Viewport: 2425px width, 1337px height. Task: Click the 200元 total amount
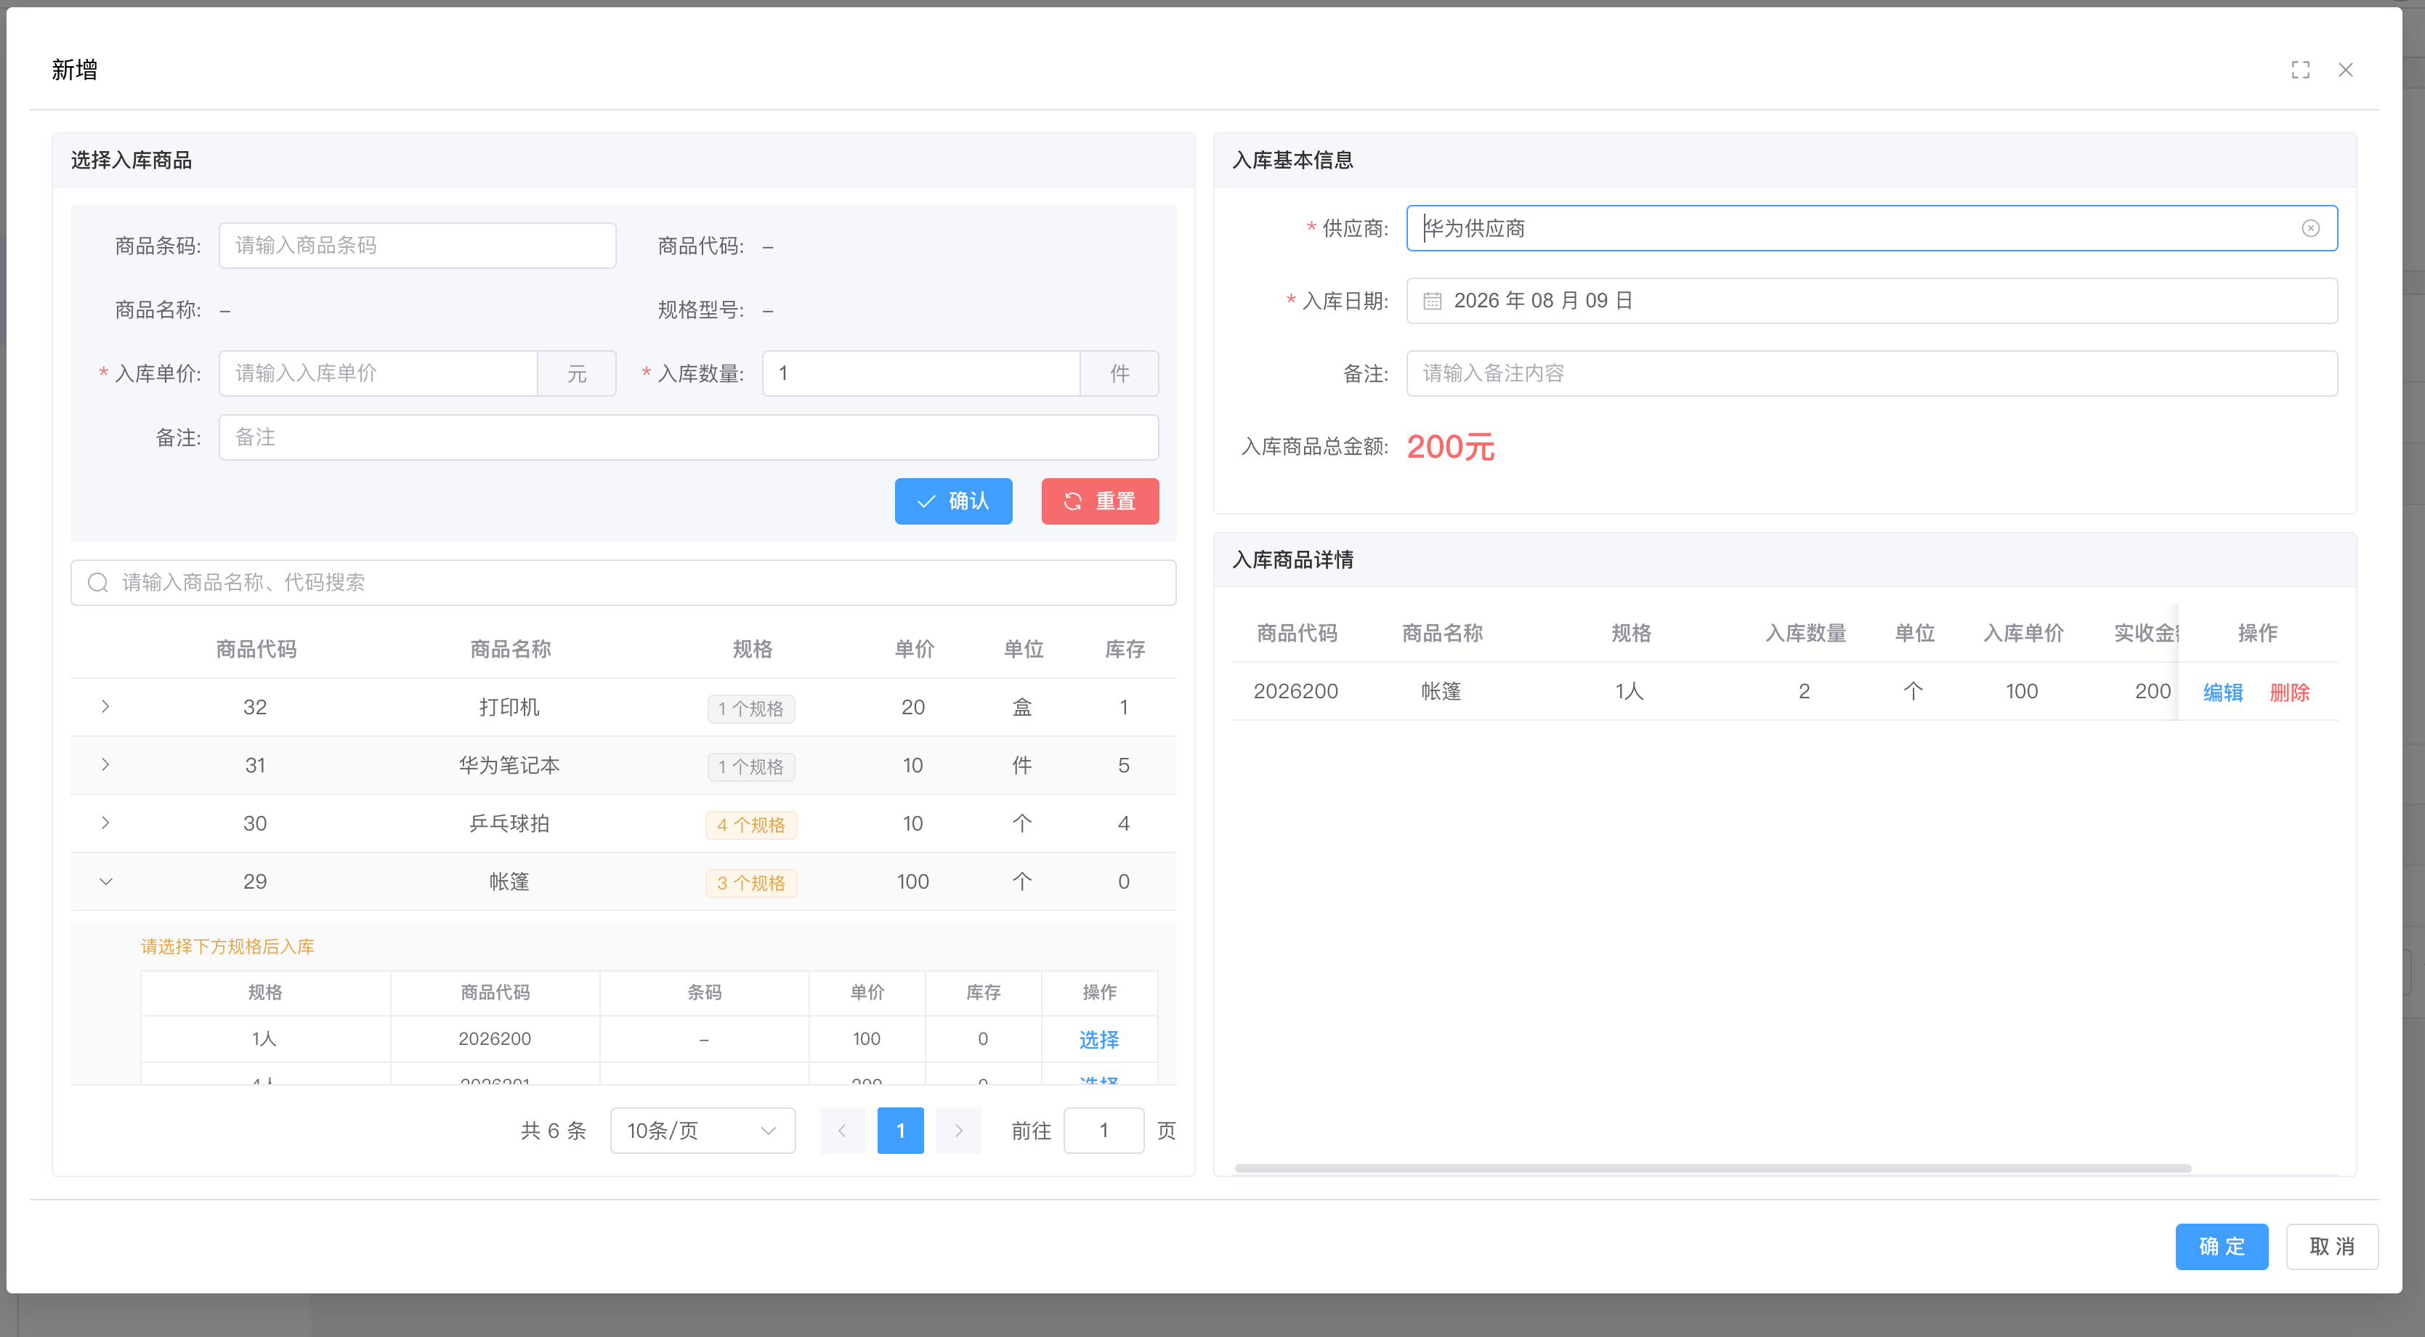click(1450, 447)
